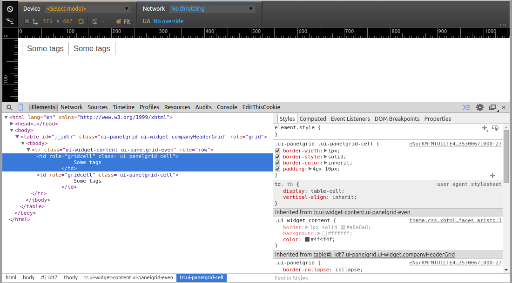Select the Computed sidebar tab
This screenshot has height=283, width=512.
tap(313, 119)
